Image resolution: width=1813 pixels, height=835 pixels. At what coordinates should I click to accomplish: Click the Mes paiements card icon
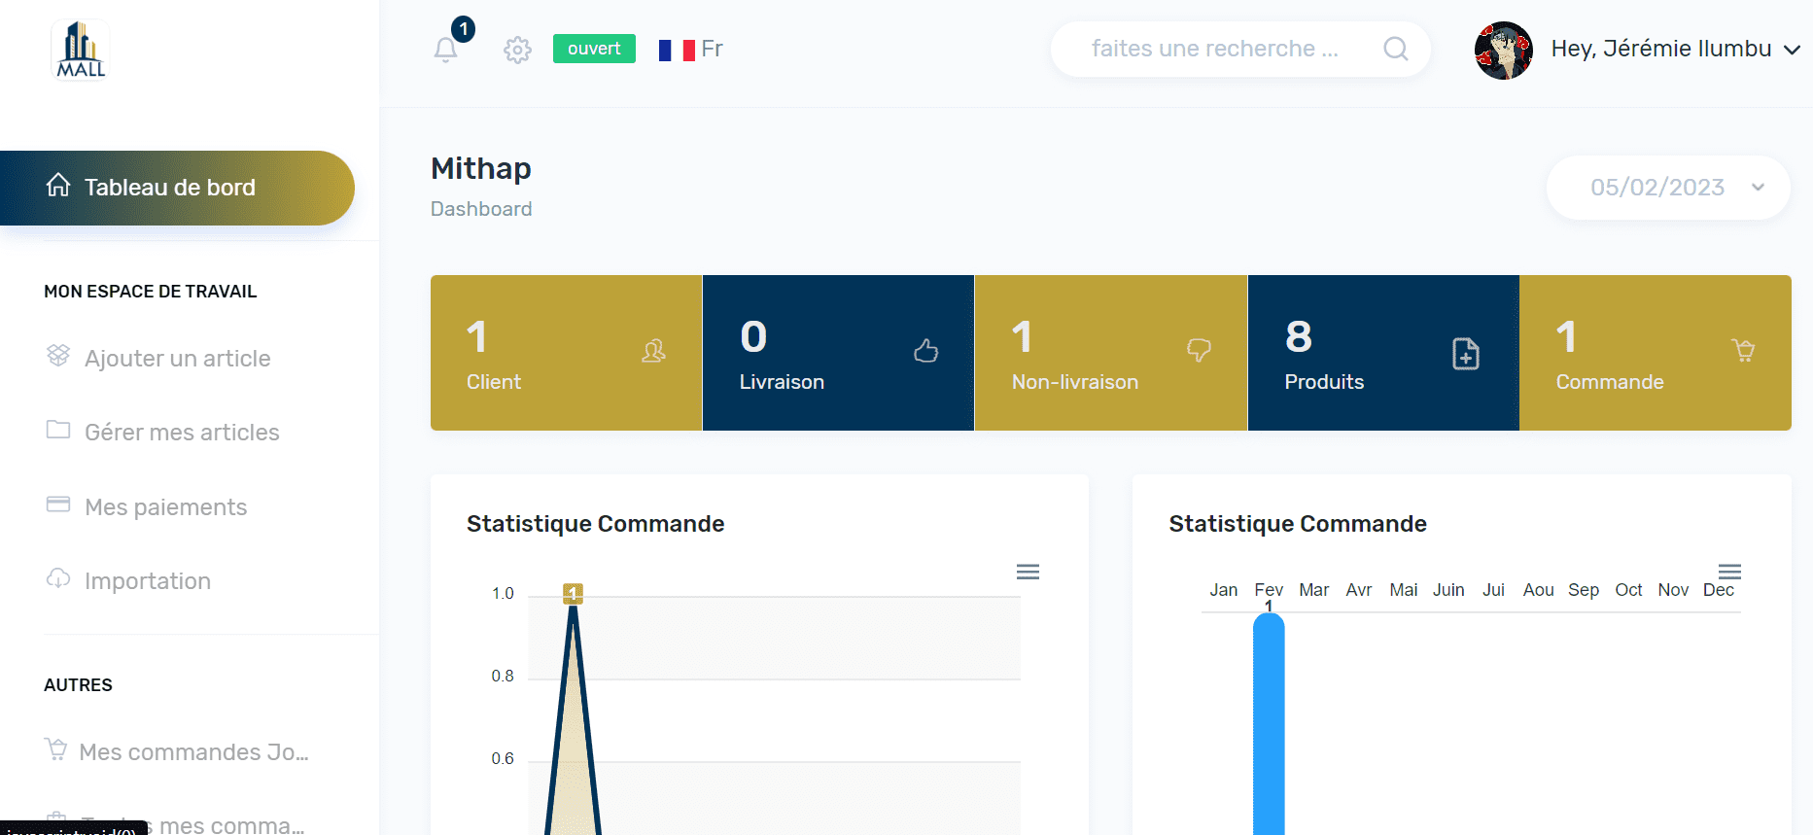(x=58, y=504)
